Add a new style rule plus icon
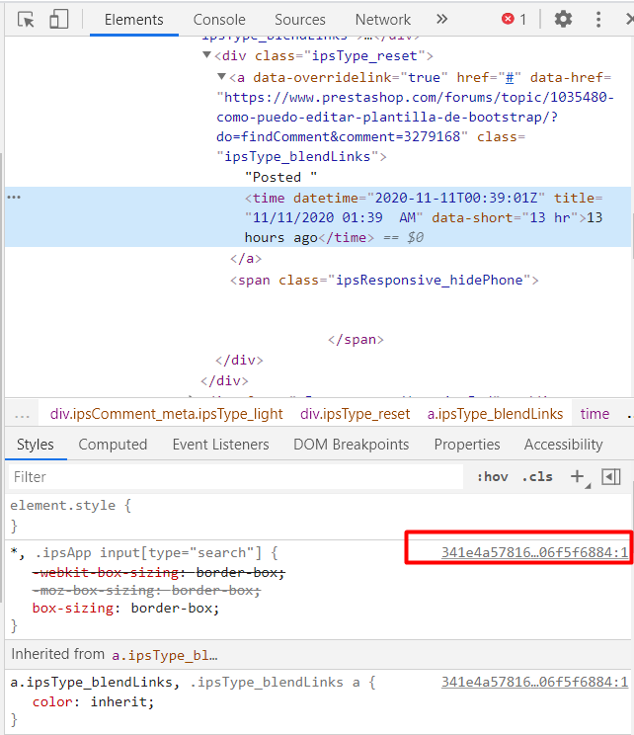 (x=578, y=477)
